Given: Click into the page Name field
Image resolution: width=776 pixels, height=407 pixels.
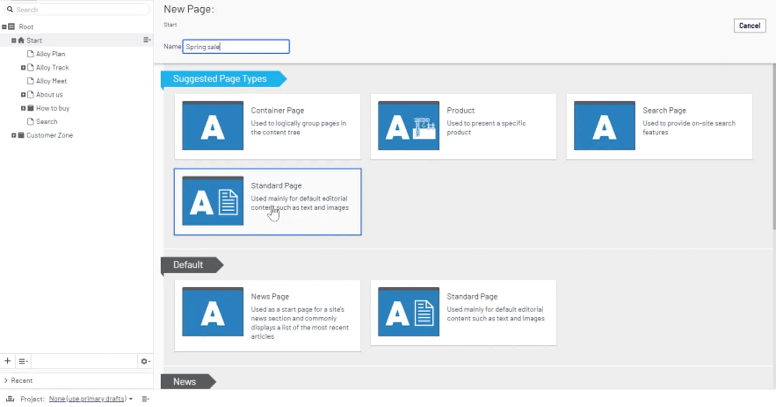Looking at the screenshot, I should click(236, 47).
